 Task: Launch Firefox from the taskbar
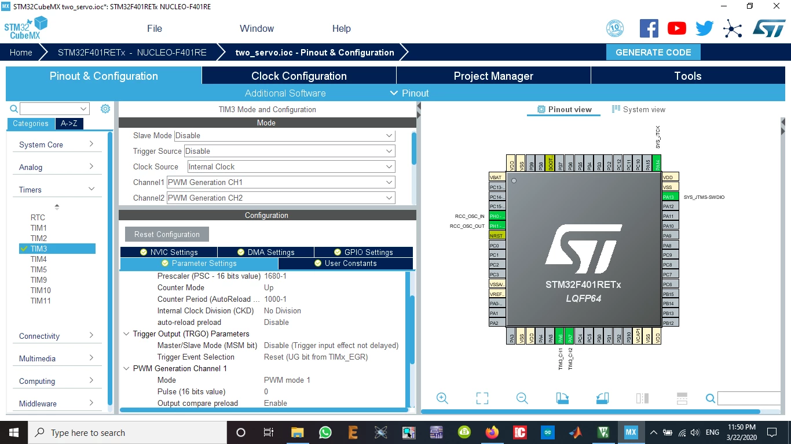coord(492,432)
